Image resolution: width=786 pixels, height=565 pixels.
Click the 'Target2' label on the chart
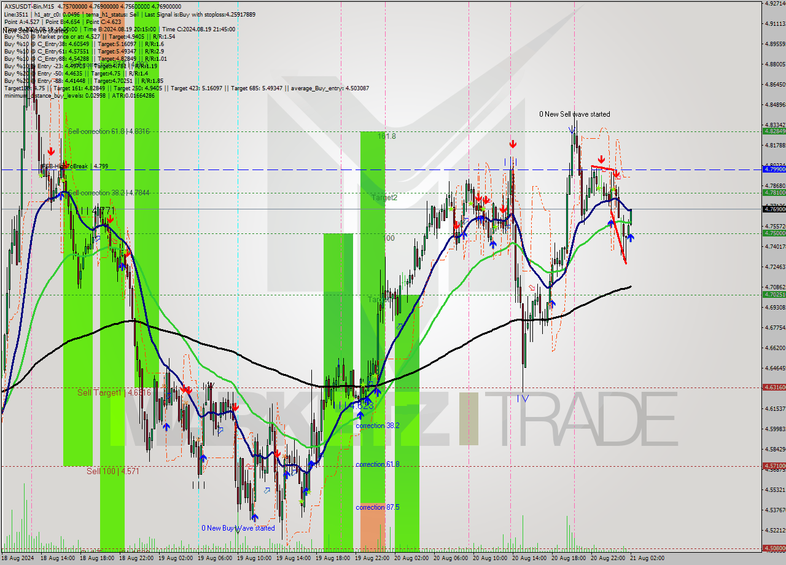pyautogui.click(x=384, y=198)
